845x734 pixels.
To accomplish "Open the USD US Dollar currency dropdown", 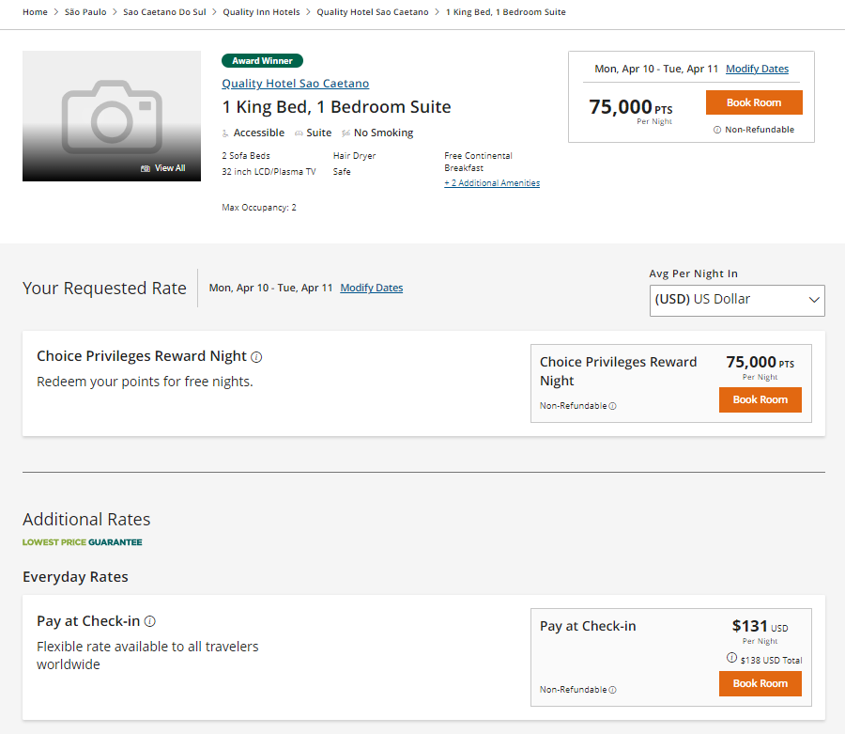I will [x=737, y=301].
